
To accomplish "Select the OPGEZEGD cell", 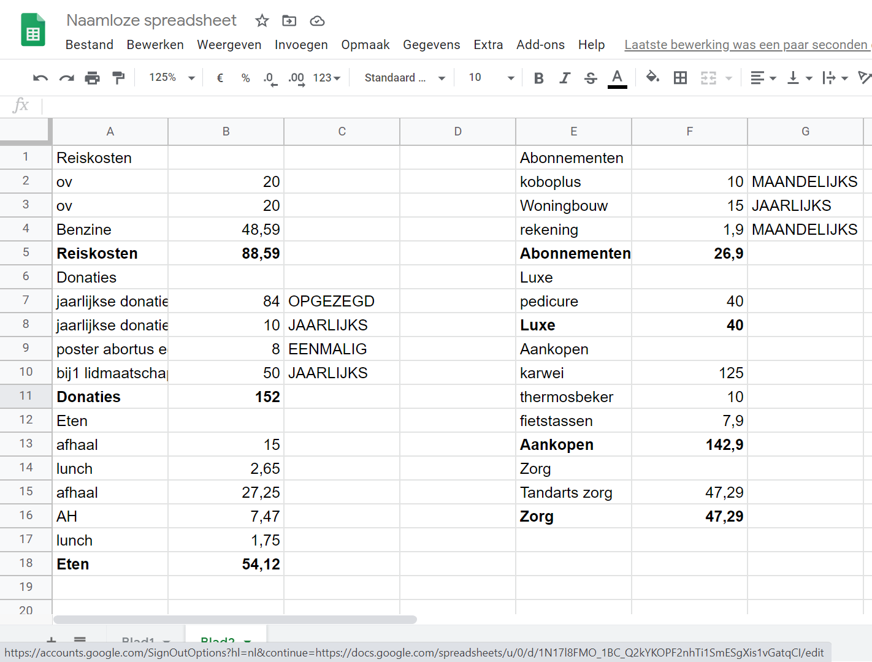I will click(x=342, y=301).
